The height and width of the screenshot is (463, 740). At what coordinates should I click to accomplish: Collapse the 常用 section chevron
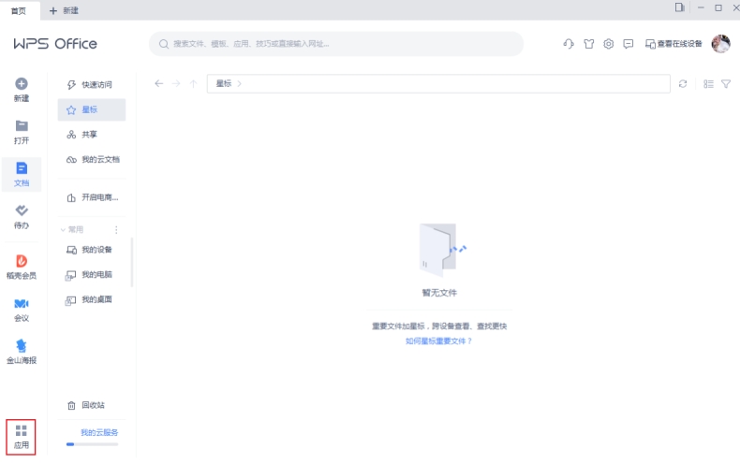click(x=63, y=229)
